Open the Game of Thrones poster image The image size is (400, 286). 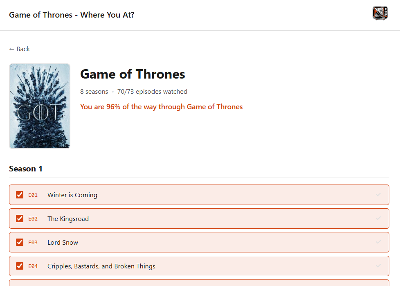(40, 106)
